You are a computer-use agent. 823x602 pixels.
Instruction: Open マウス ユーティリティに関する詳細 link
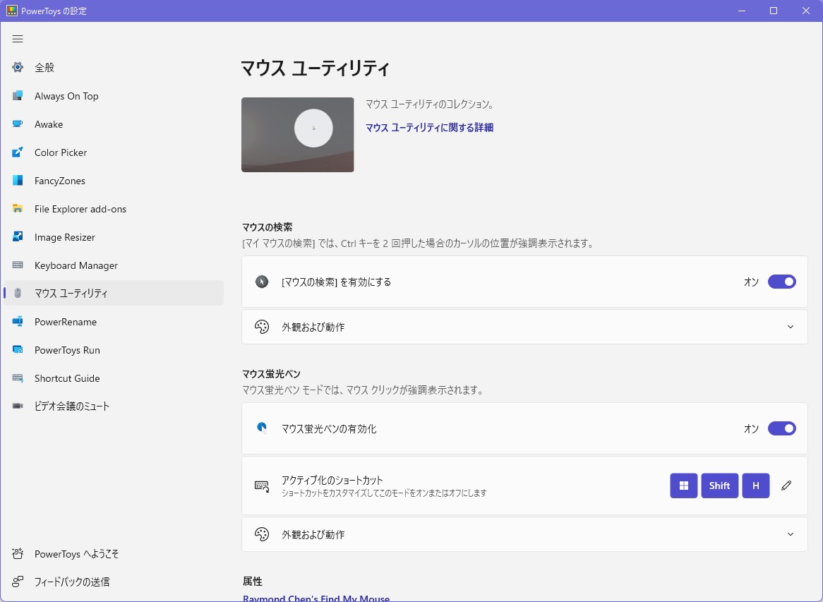(429, 128)
